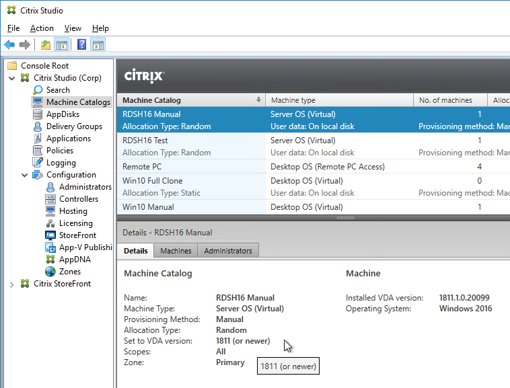Click the Forward arrow toolbar icon

pyautogui.click(x=25, y=44)
